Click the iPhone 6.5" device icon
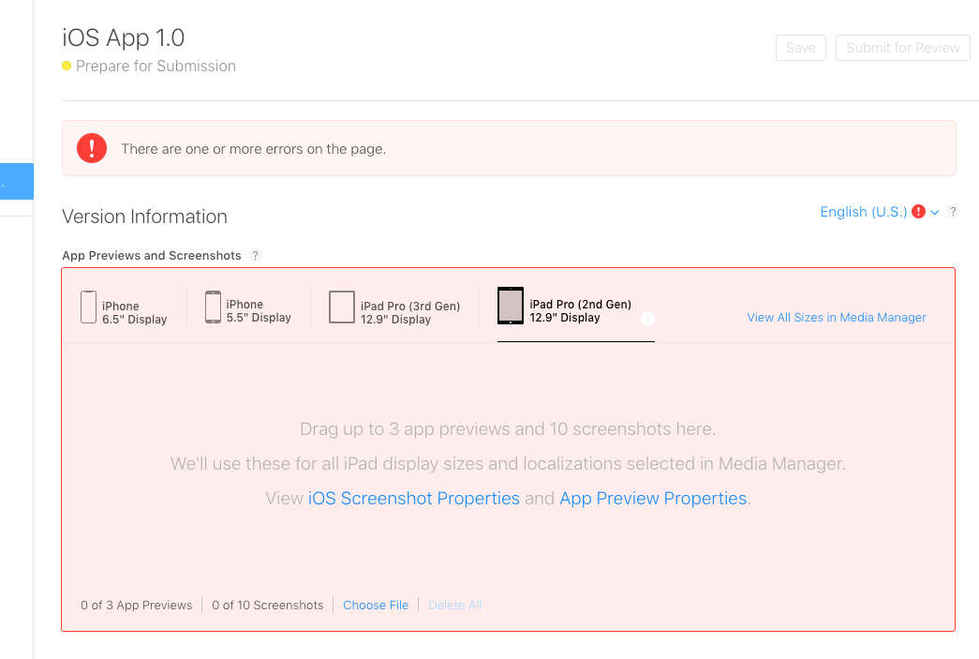979x659 pixels. 89,307
